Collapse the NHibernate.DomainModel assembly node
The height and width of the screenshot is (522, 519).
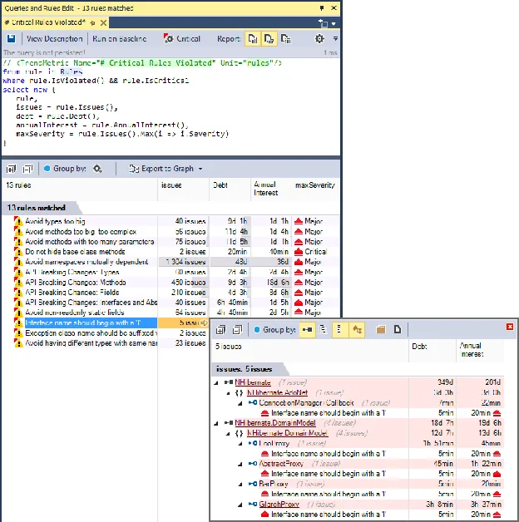click(x=216, y=423)
